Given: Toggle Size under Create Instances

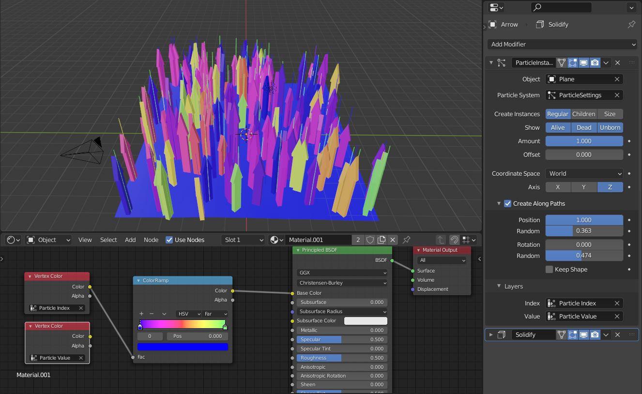Looking at the screenshot, I should [x=610, y=114].
